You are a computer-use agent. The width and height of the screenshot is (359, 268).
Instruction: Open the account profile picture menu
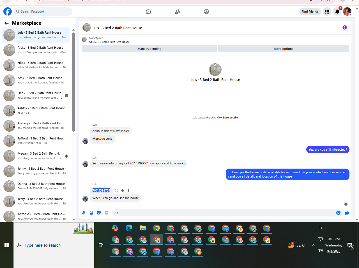[347, 11]
